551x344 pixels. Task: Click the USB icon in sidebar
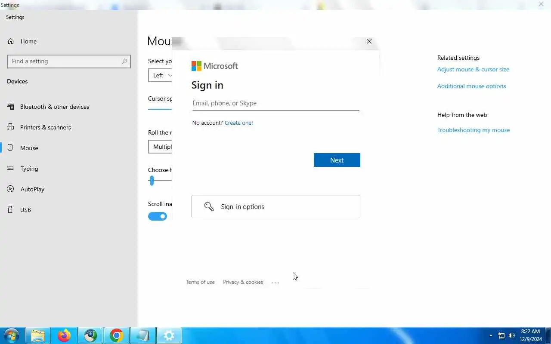[x=10, y=210]
